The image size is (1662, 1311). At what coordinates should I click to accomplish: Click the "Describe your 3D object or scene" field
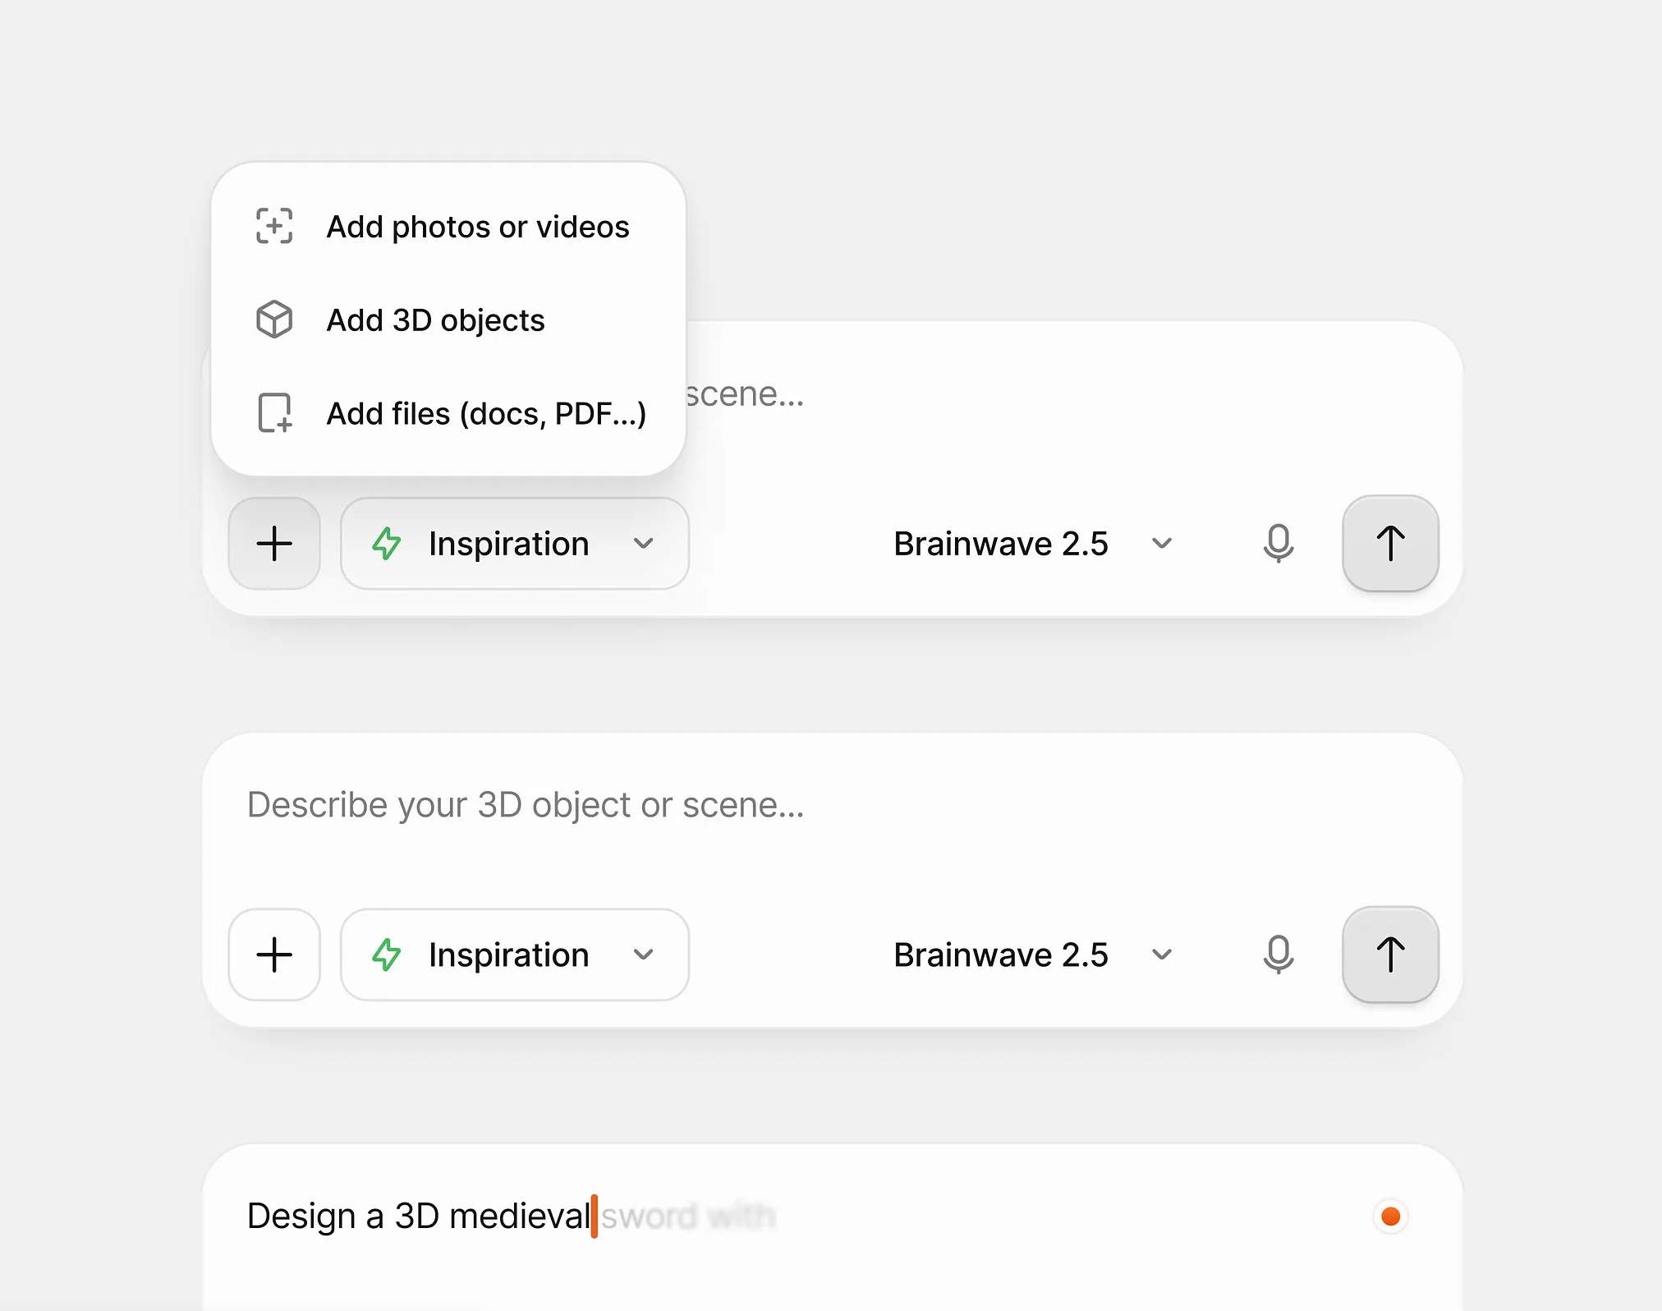[526, 805]
